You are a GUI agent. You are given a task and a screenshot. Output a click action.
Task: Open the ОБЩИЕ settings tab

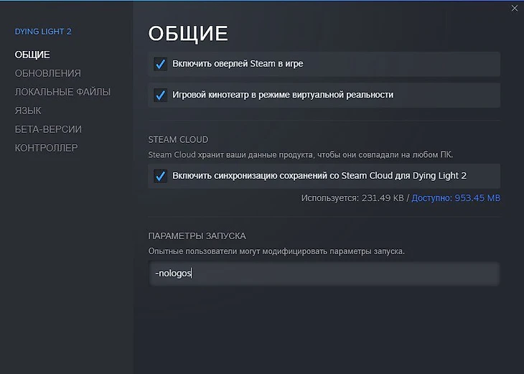pyautogui.click(x=32, y=55)
